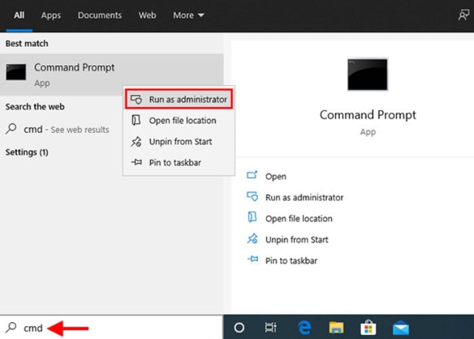474x339 pixels.
Task: Switch to the Apps tab
Action: click(x=51, y=15)
